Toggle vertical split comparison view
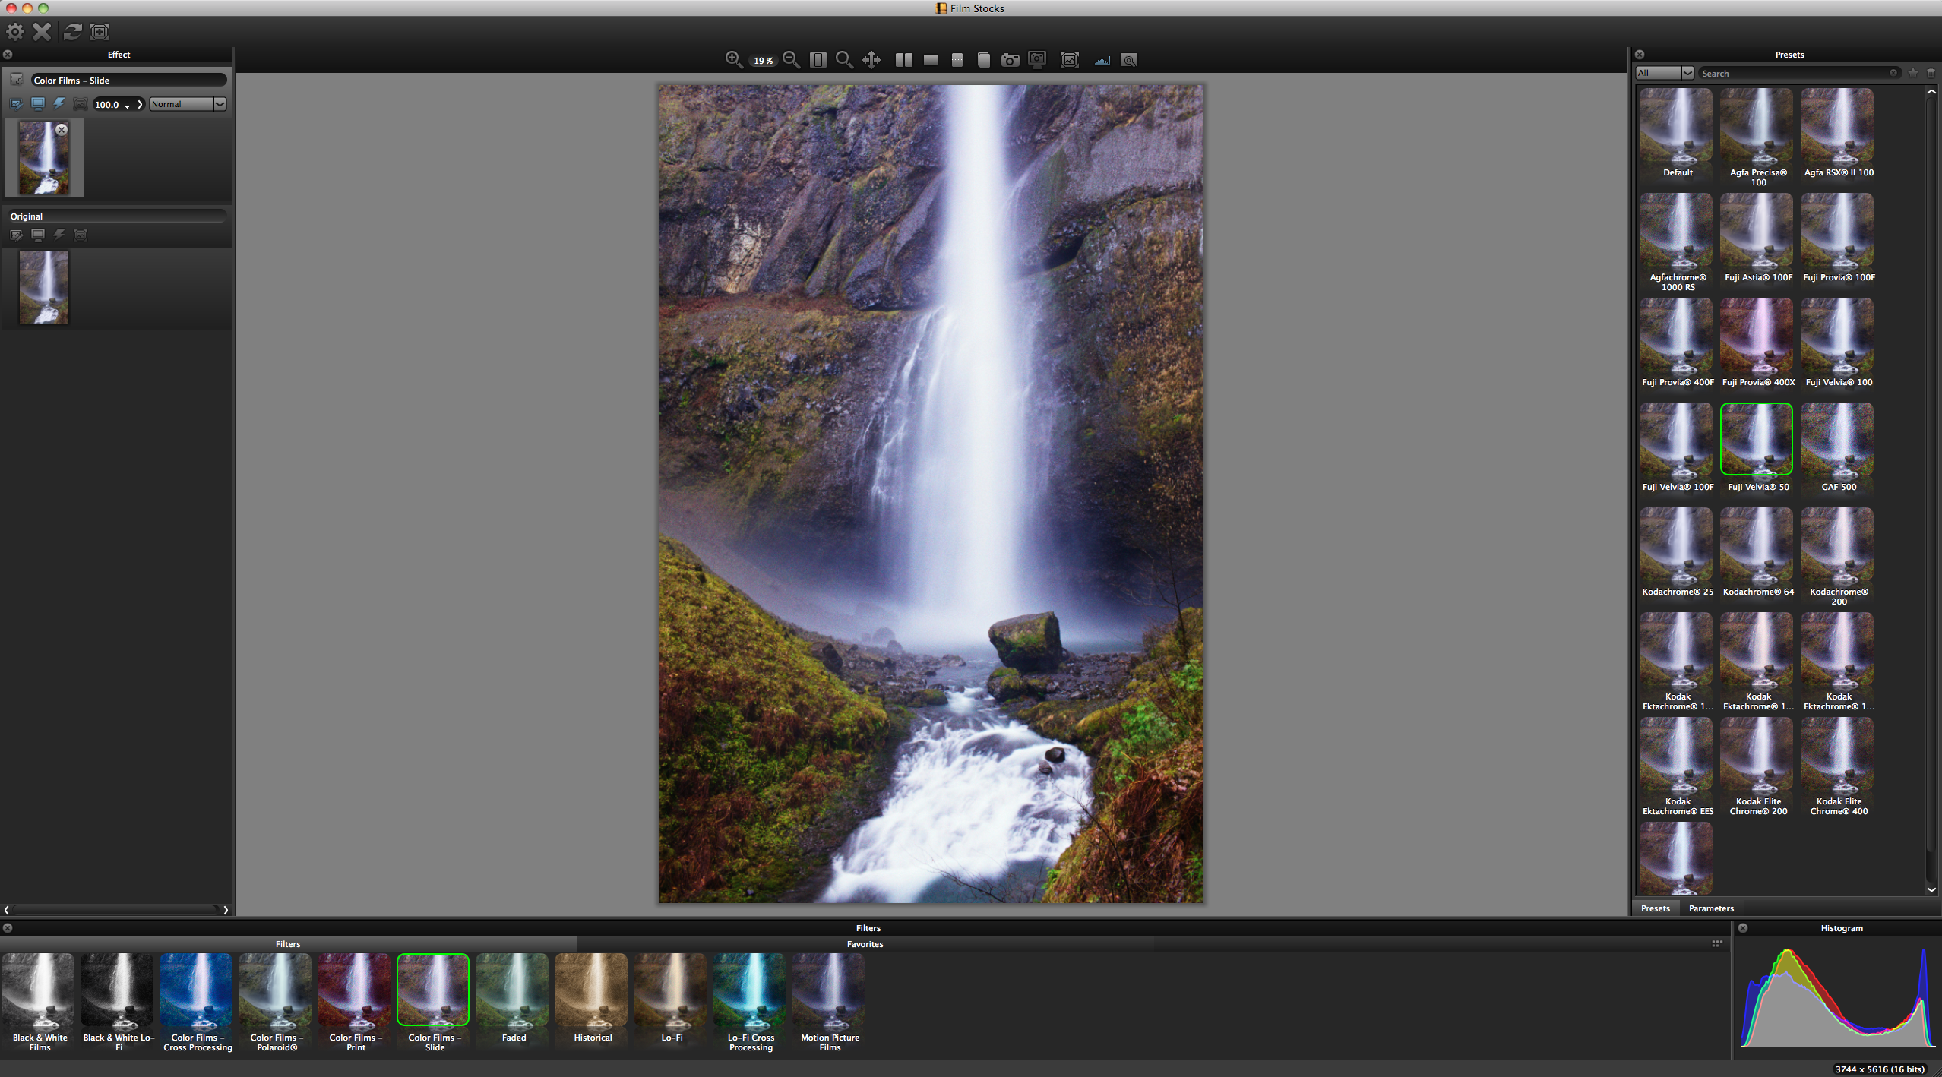This screenshot has height=1077, width=1942. point(930,60)
